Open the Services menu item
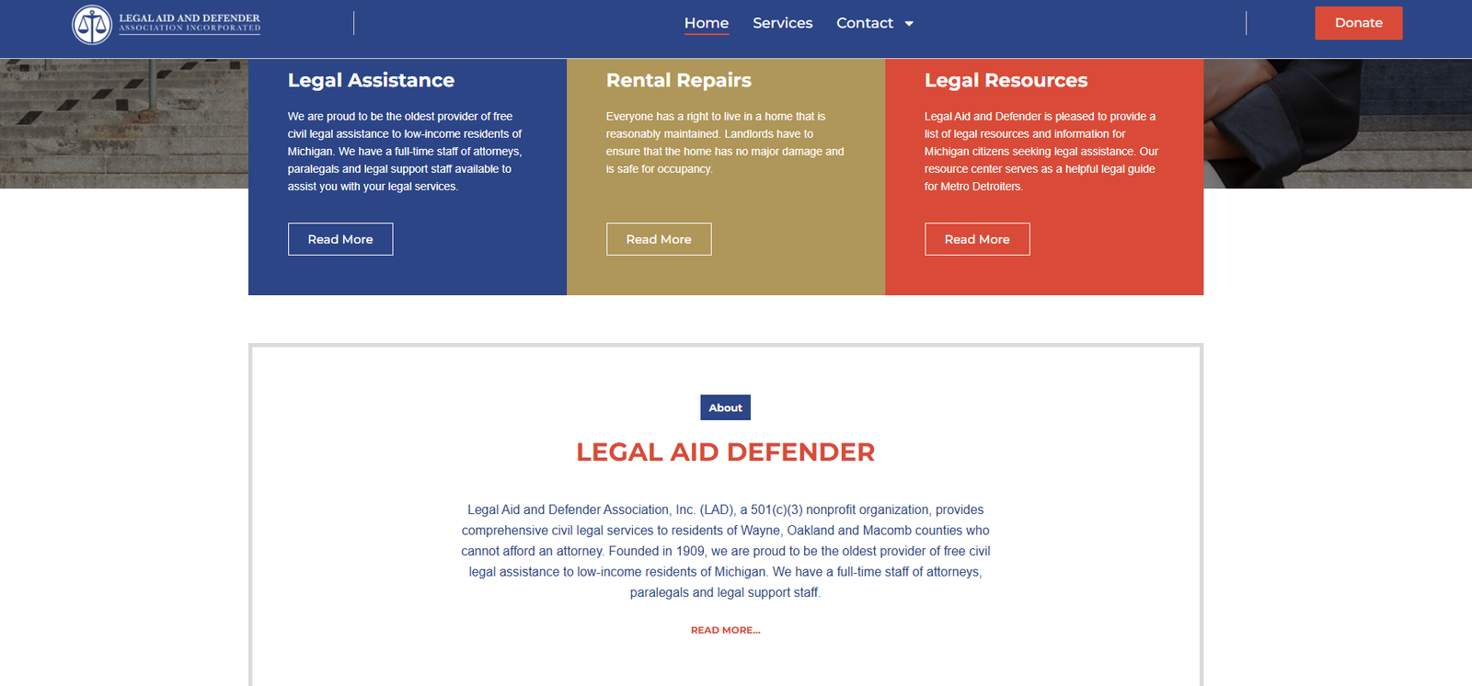 [782, 23]
